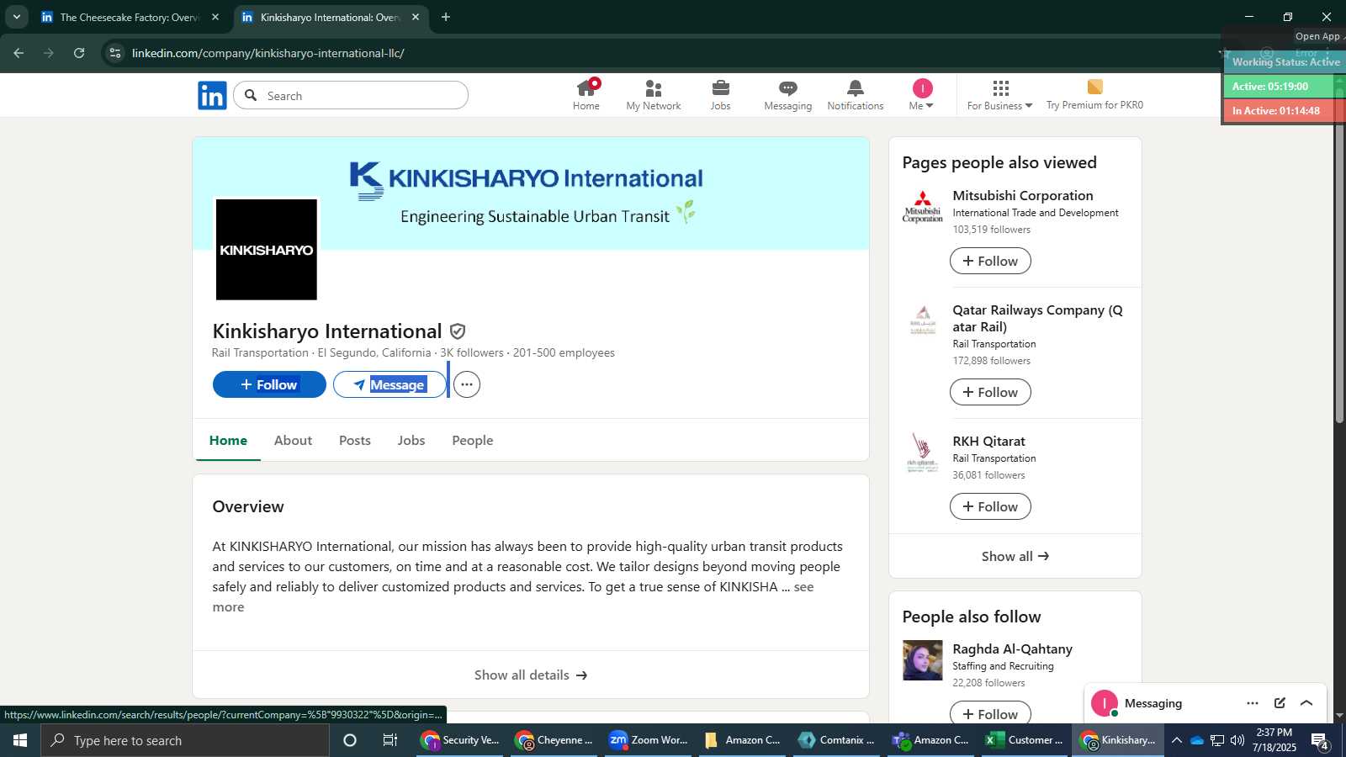The image size is (1346, 757).
Task: Expand overview with see more
Action: [x=803, y=587]
